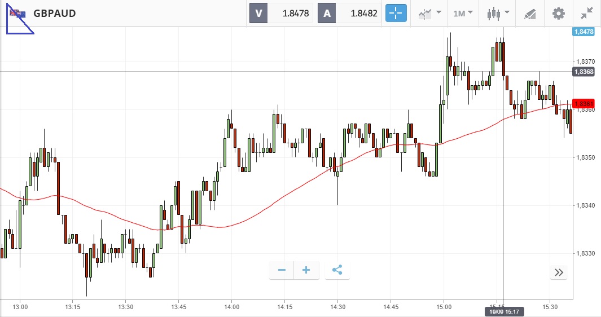
Task: Click the GBPAUD flag icon
Action: coord(17,13)
